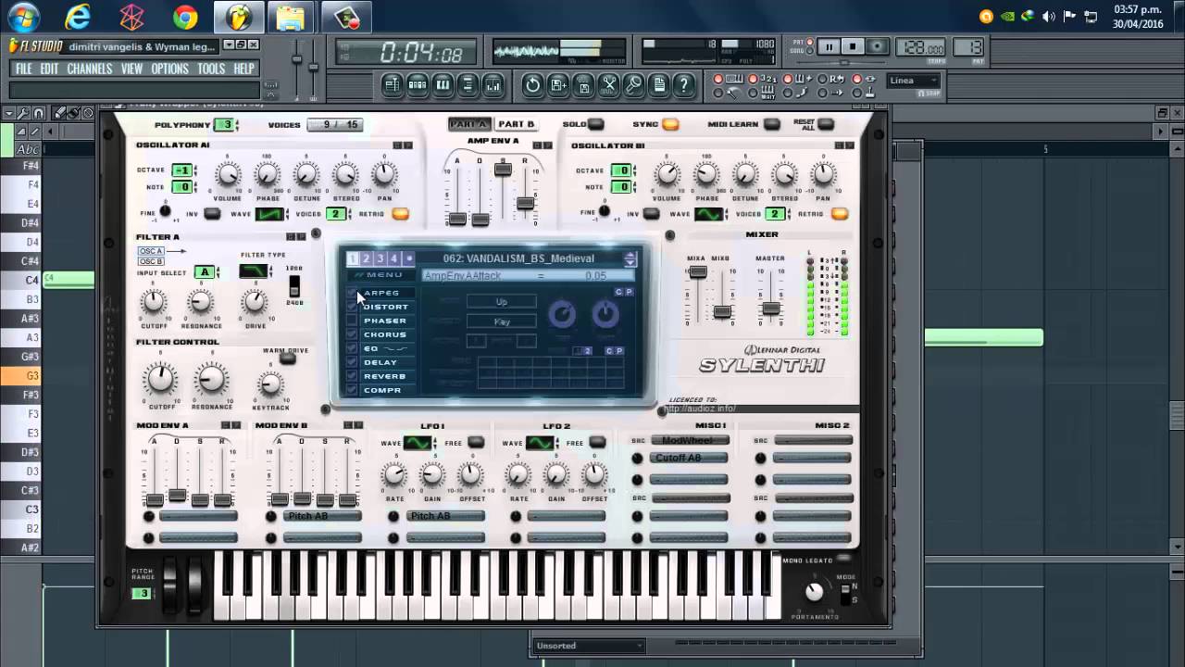Screen dimensions: 1185x667
Task: Open the Mixer toolbar icon
Action: 493,85
